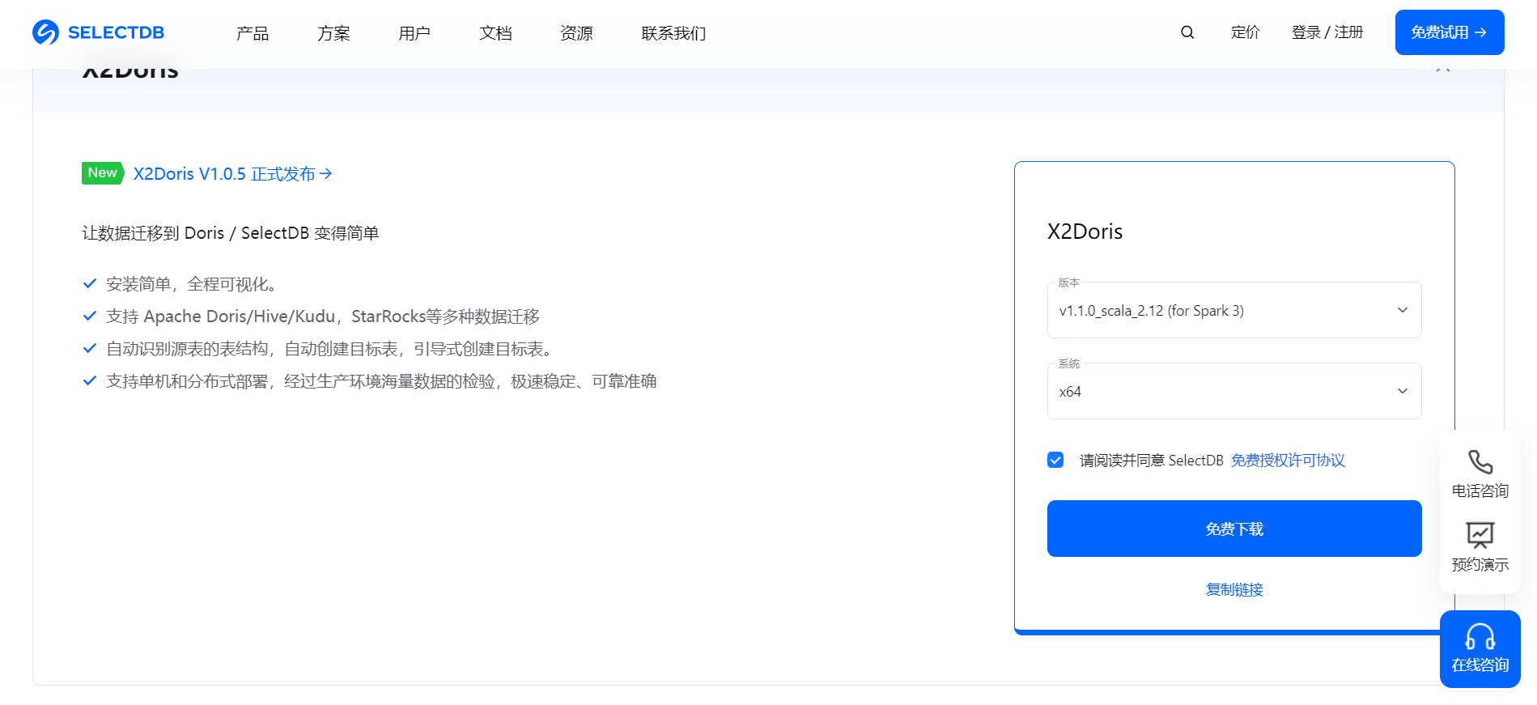
Task: Open X2Doris V1.0.5 正式发布 announcement
Action: [x=233, y=174]
